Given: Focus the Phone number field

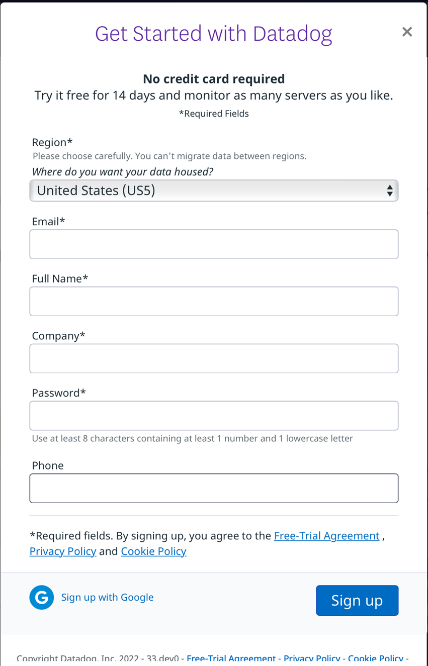Looking at the screenshot, I should pyautogui.click(x=214, y=488).
